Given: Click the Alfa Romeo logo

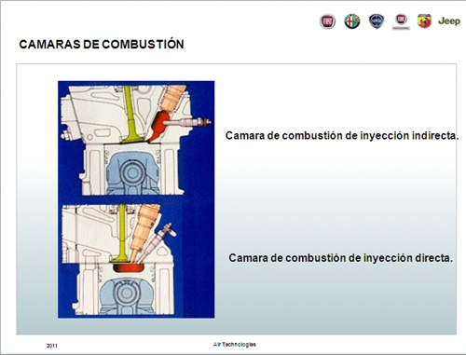Looking at the screenshot, I should pos(352,21).
